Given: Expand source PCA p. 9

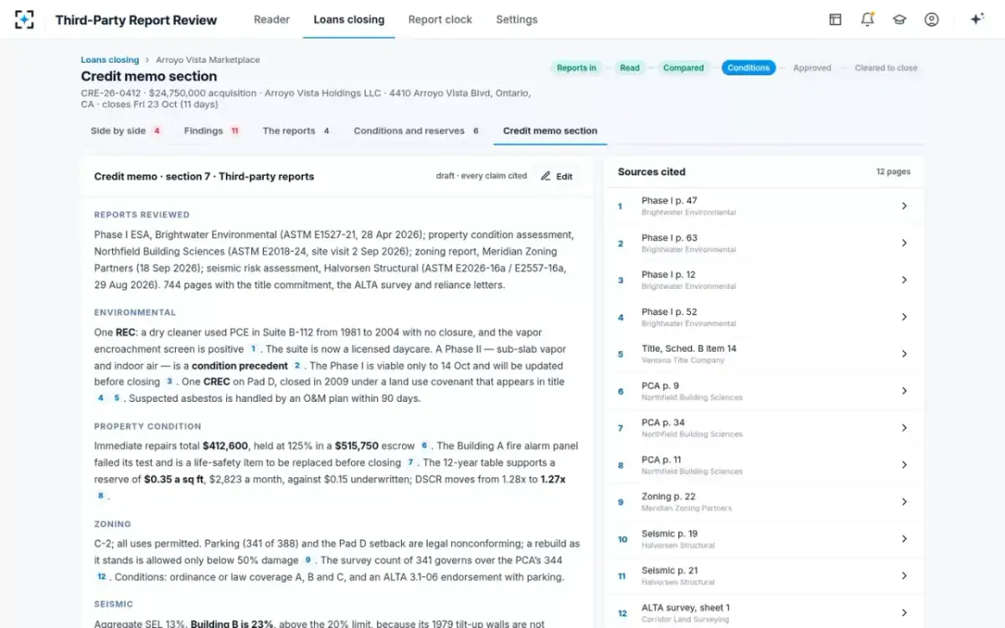Looking at the screenshot, I should click(x=764, y=391).
